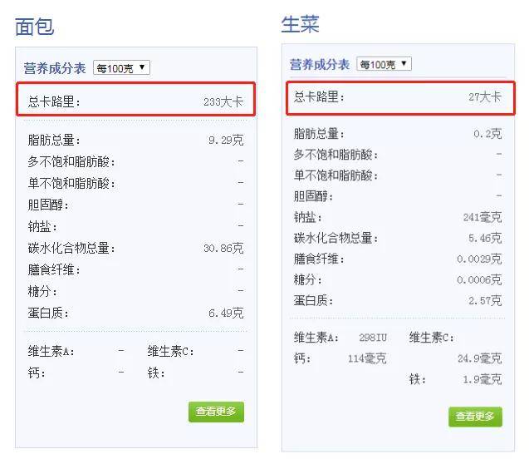The width and height of the screenshot is (529, 464).
Task: Click the 面包 heading
Action: 34,27
